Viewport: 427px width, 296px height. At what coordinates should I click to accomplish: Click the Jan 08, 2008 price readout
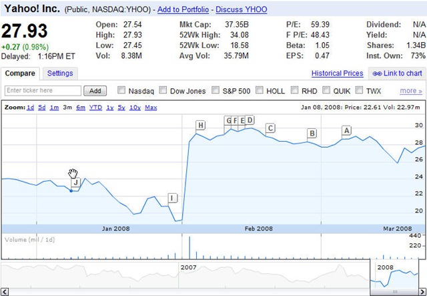click(x=360, y=108)
